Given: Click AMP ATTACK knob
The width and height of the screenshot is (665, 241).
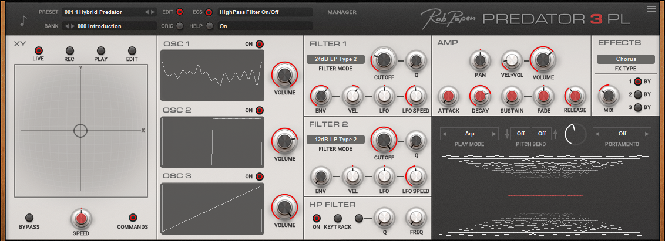Looking at the screenshot, I should (x=448, y=96).
